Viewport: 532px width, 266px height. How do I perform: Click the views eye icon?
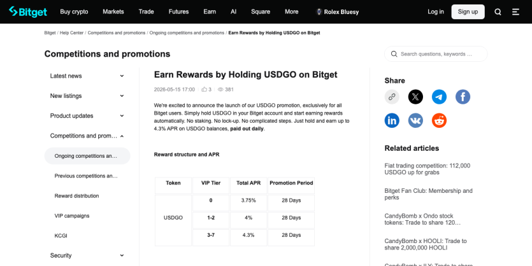click(220, 90)
